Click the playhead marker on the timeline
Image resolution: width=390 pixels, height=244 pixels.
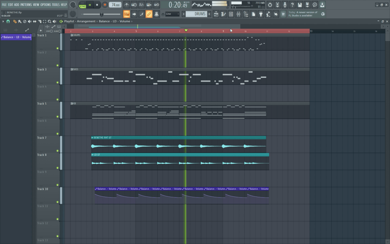pos(186,30)
